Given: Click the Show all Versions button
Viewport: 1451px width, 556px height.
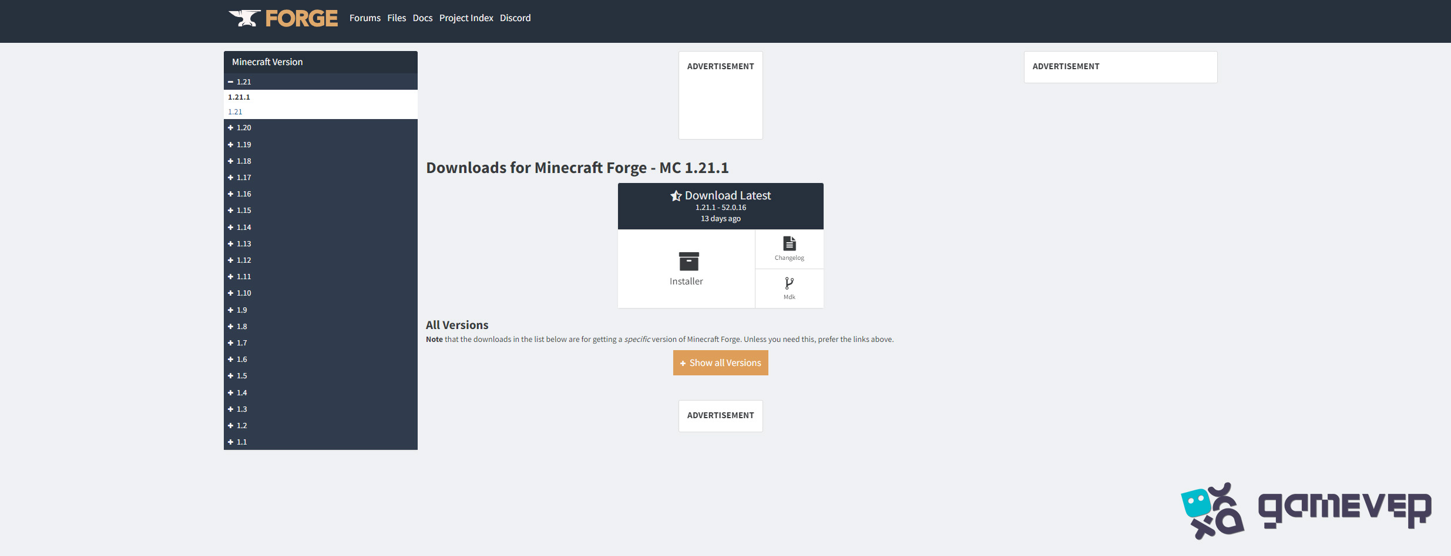Looking at the screenshot, I should (720, 362).
